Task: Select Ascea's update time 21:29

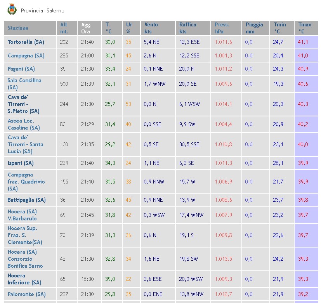Action: (x=87, y=124)
